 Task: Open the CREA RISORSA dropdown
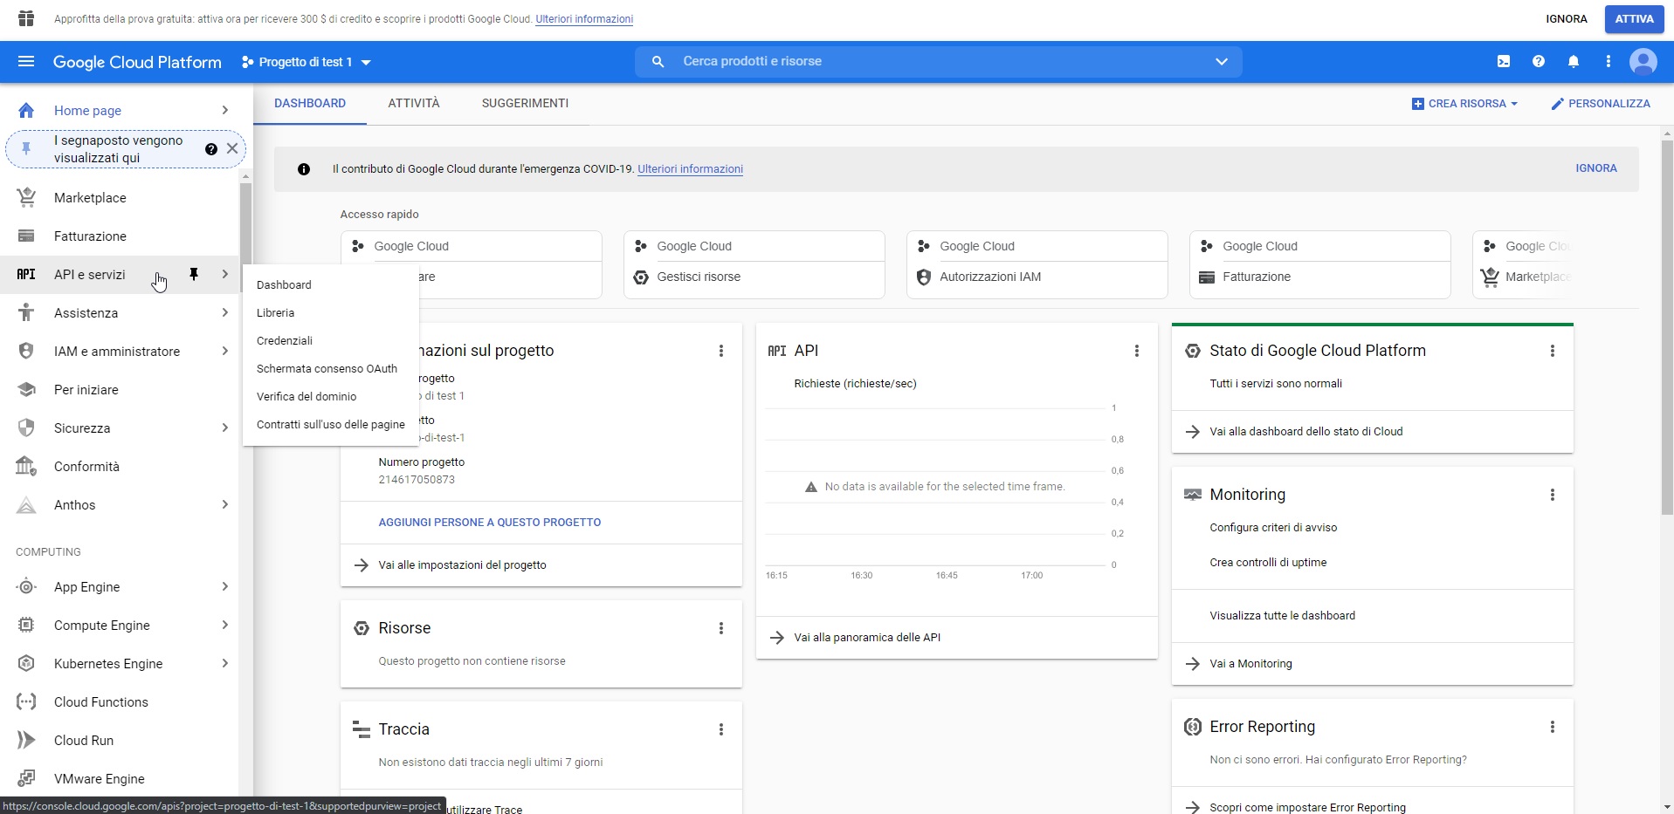(1464, 103)
